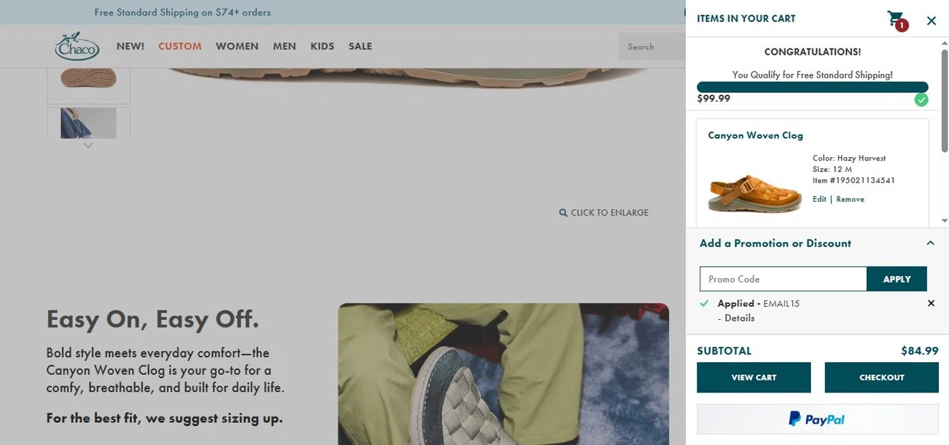Click the magnifier icon to enlarge image

coord(563,213)
